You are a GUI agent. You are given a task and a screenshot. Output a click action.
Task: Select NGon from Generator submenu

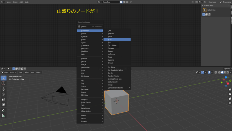(x=117, y=39)
